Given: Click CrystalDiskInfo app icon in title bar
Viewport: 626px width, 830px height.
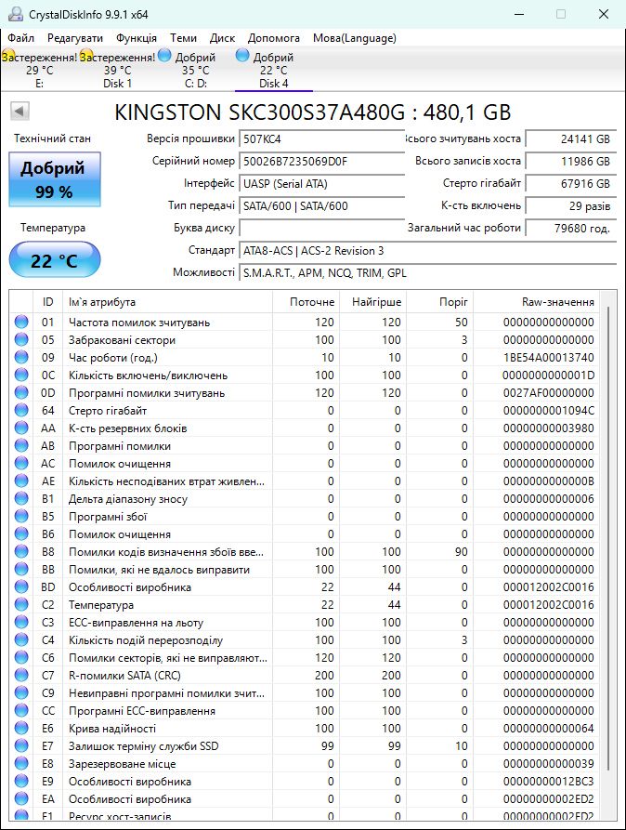Looking at the screenshot, I should pyautogui.click(x=16, y=14).
